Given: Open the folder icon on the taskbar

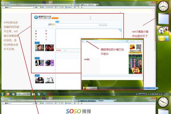Looking at the screenshot, I should click(x=33, y=94).
